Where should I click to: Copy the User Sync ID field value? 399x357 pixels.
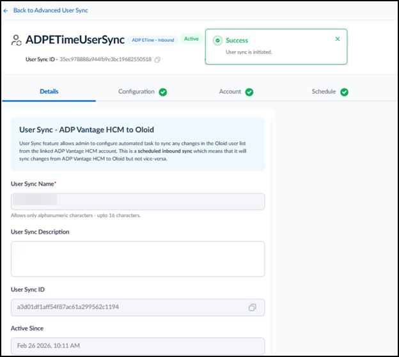[252, 307]
